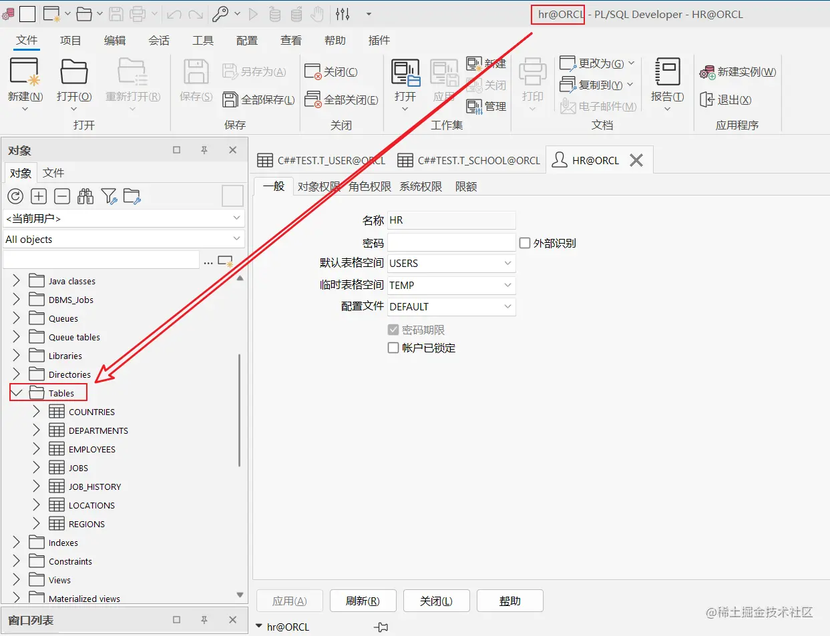Viewport: 830px width, 636px height.
Task: Select the JOB_HISTORY table in tree
Action: click(x=95, y=487)
